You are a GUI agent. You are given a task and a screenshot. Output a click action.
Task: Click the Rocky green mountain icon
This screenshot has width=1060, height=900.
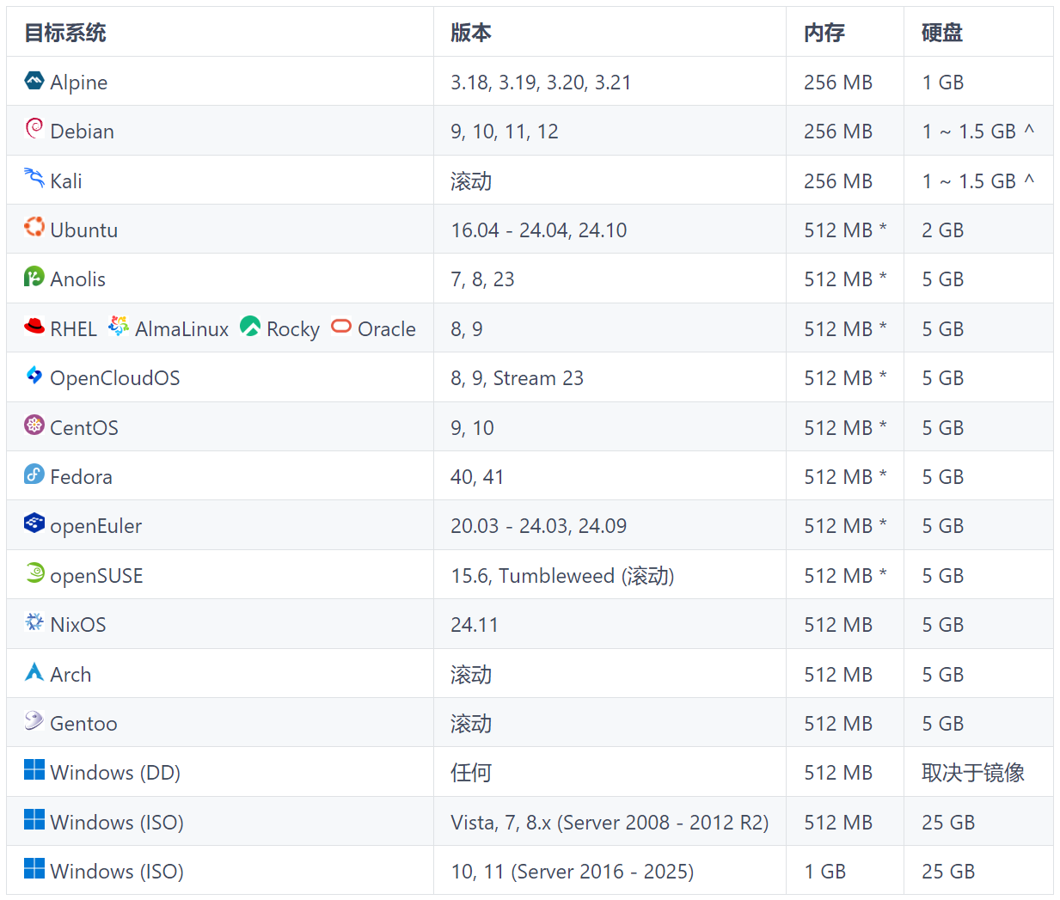point(250,326)
